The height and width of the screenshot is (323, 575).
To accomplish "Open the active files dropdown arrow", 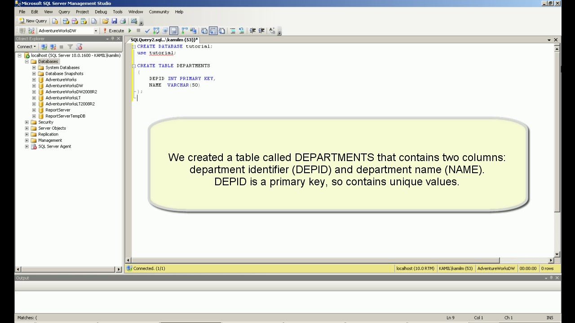I will click(x=549, y=40).
